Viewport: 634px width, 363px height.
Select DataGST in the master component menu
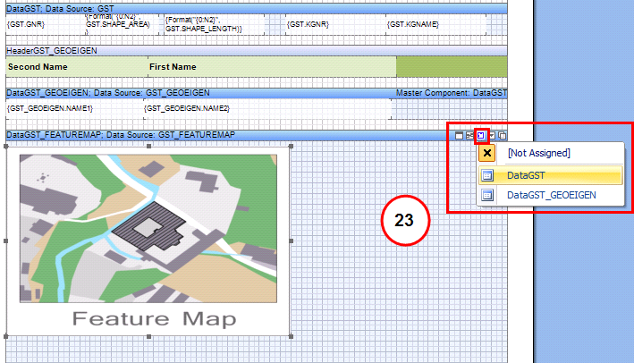551,175
